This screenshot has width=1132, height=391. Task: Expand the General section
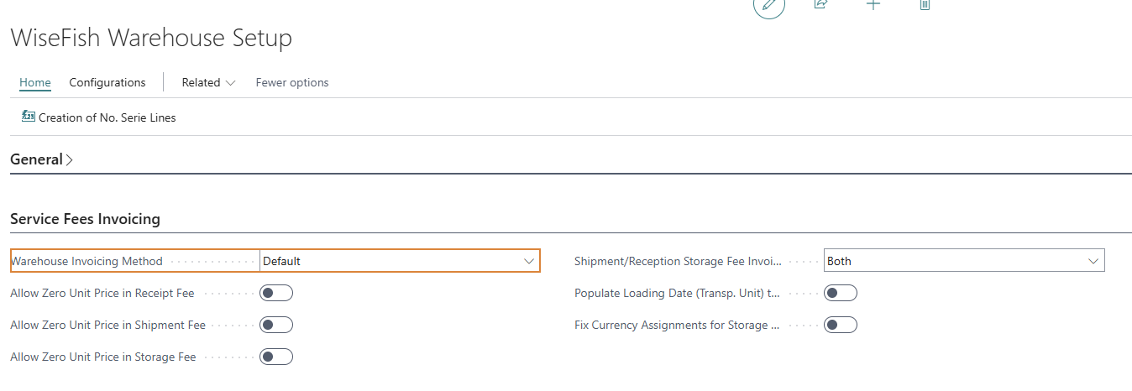41,159
